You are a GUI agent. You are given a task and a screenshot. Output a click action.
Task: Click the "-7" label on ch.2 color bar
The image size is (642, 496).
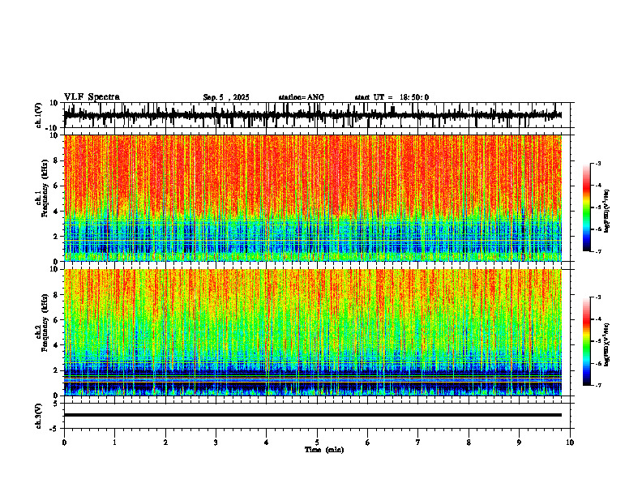pyautogui.click(x=598, y=385)
